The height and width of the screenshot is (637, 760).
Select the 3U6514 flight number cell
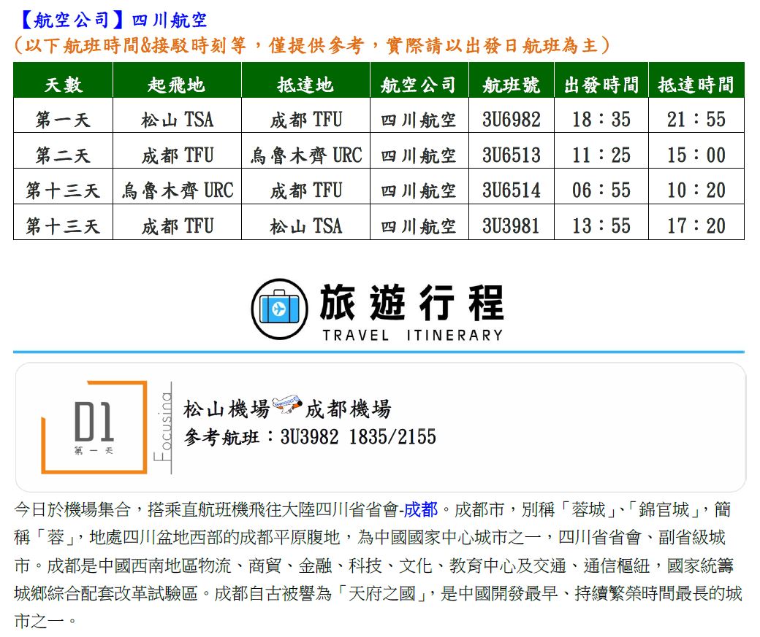pos(511,190)
